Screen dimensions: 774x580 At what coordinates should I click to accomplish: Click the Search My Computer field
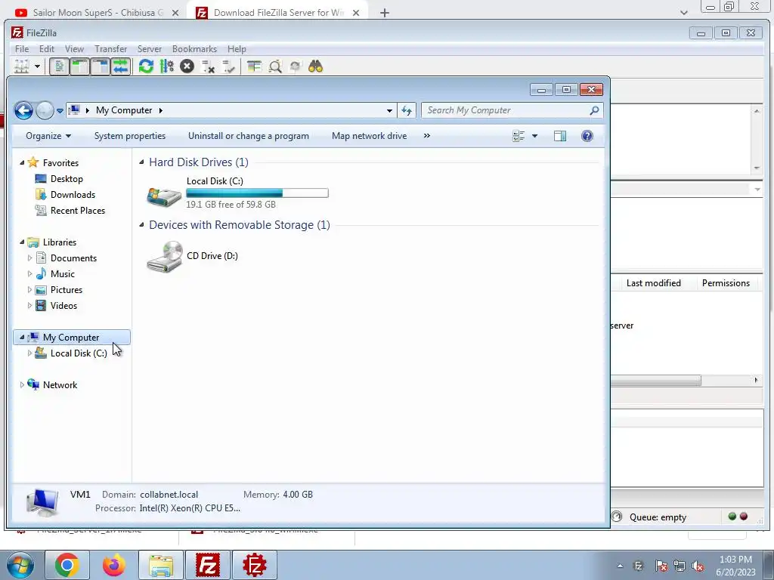[512, 110]
